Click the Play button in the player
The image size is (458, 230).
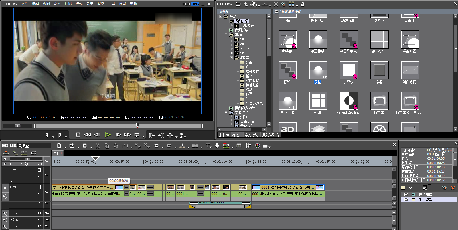pyautogui.click(x=108, y=135)
